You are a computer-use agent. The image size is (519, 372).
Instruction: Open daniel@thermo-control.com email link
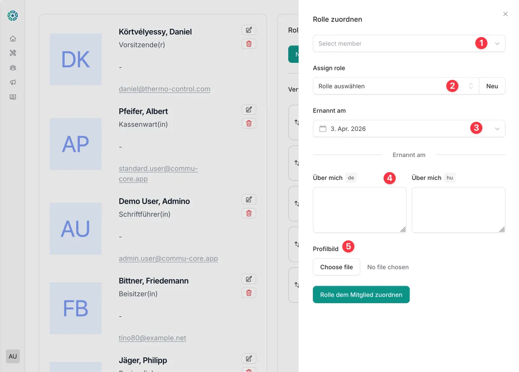164,89
